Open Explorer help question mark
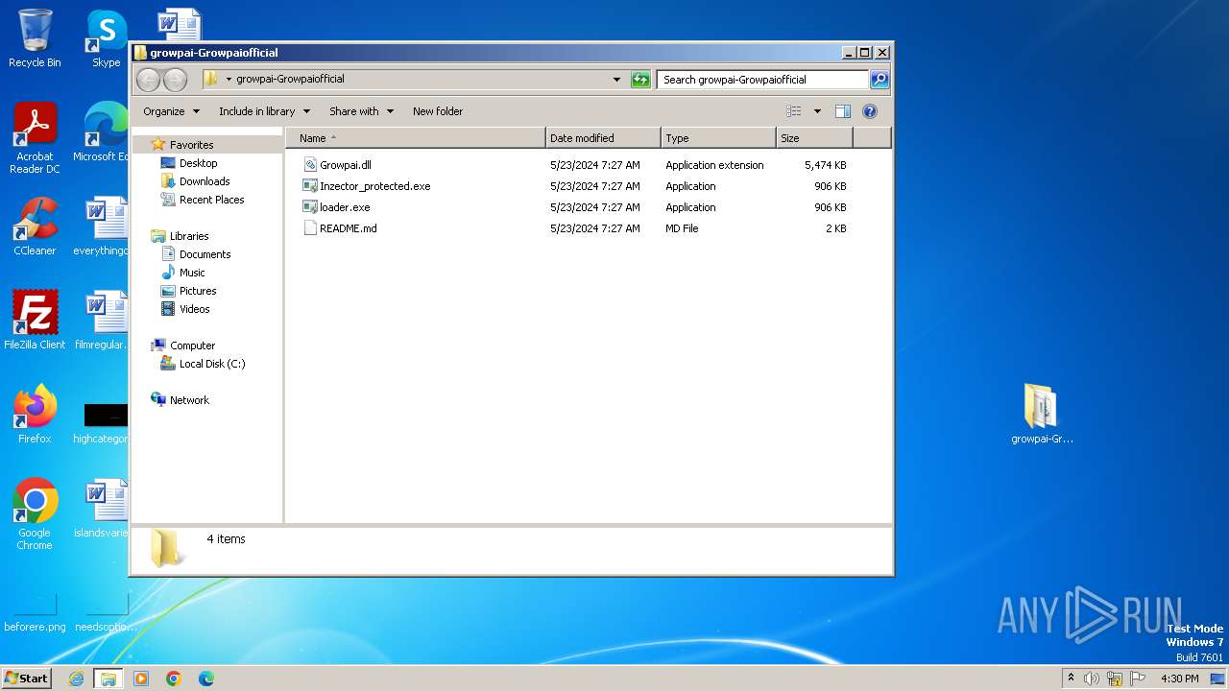 (870, 111)
